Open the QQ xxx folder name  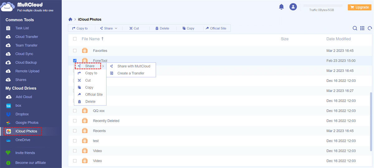[99, 111]
